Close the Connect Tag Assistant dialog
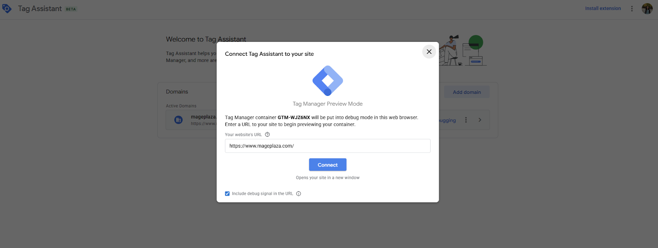 coord(429,52)
